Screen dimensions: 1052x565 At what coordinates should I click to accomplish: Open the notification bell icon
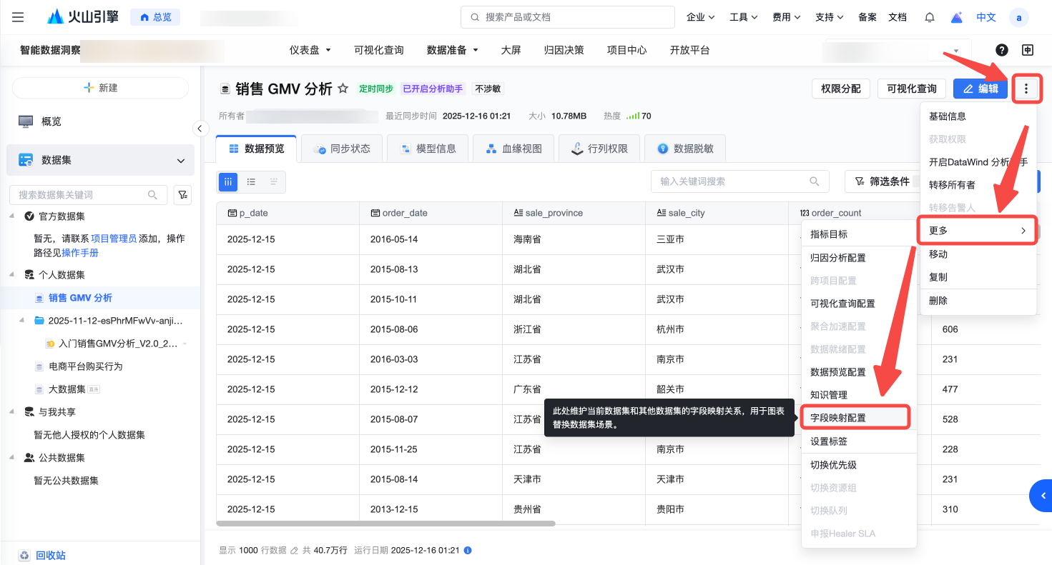click(930, 17)
